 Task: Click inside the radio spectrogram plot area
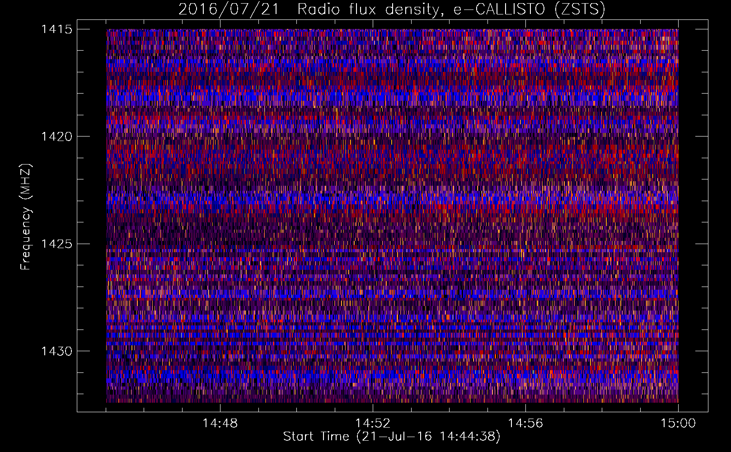pos(392,216)
